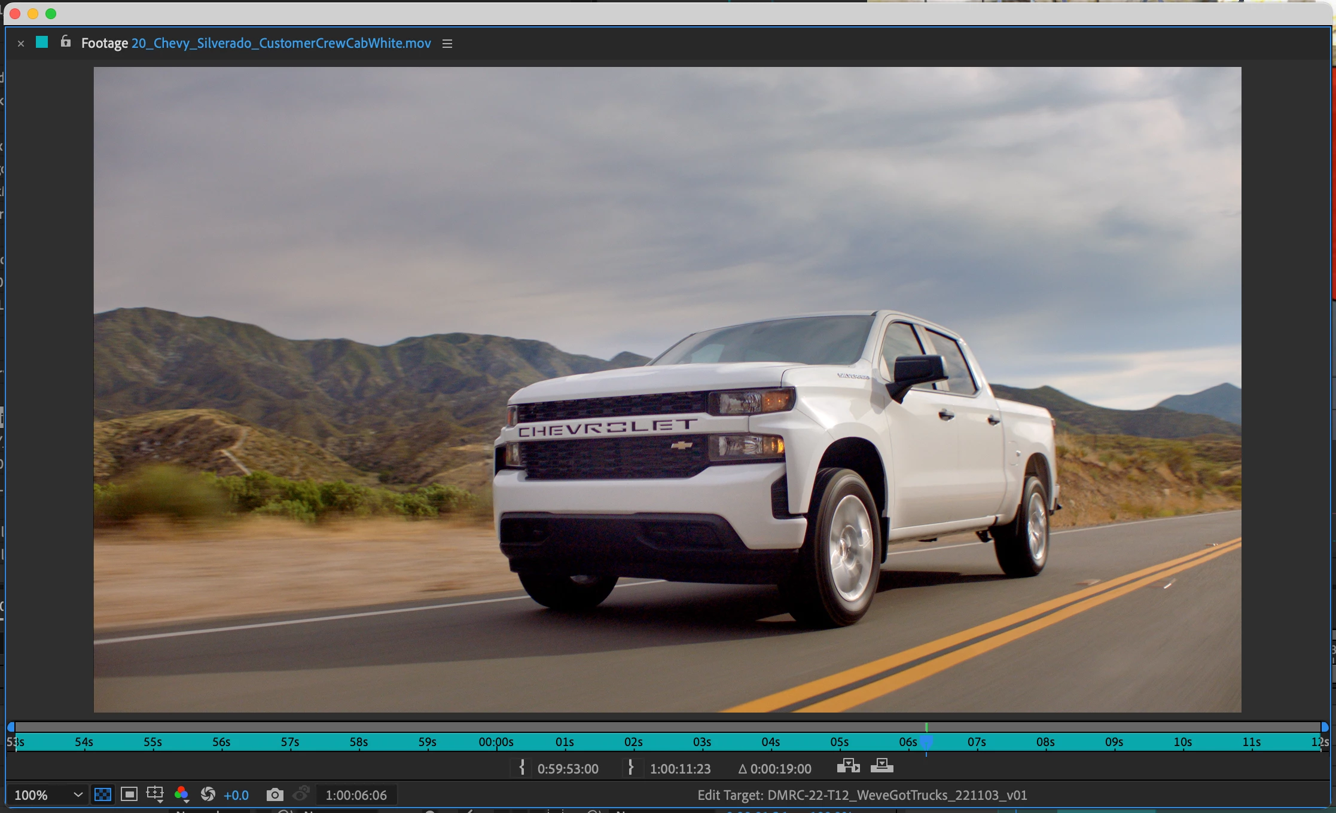The width and height of the screenshot is (1336, 813).
Task: Click the Set In point bracket button
Action: 521,768
